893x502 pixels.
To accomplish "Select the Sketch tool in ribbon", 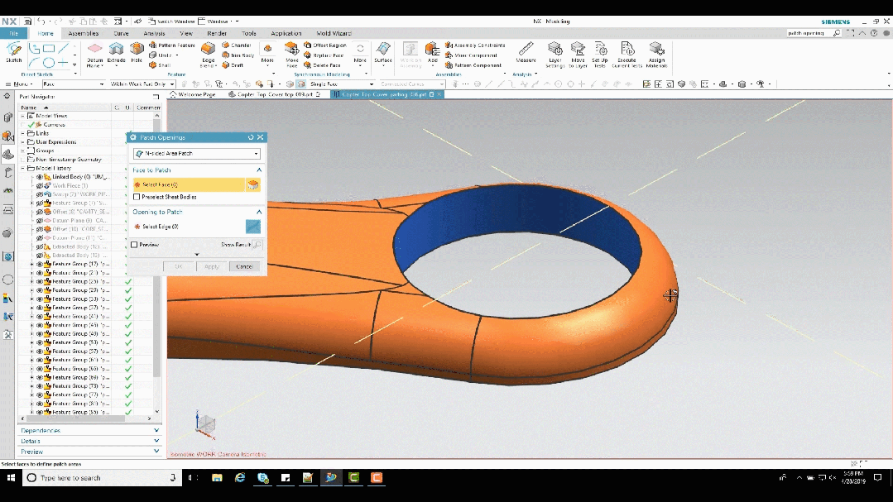I will tap(14, 52).
